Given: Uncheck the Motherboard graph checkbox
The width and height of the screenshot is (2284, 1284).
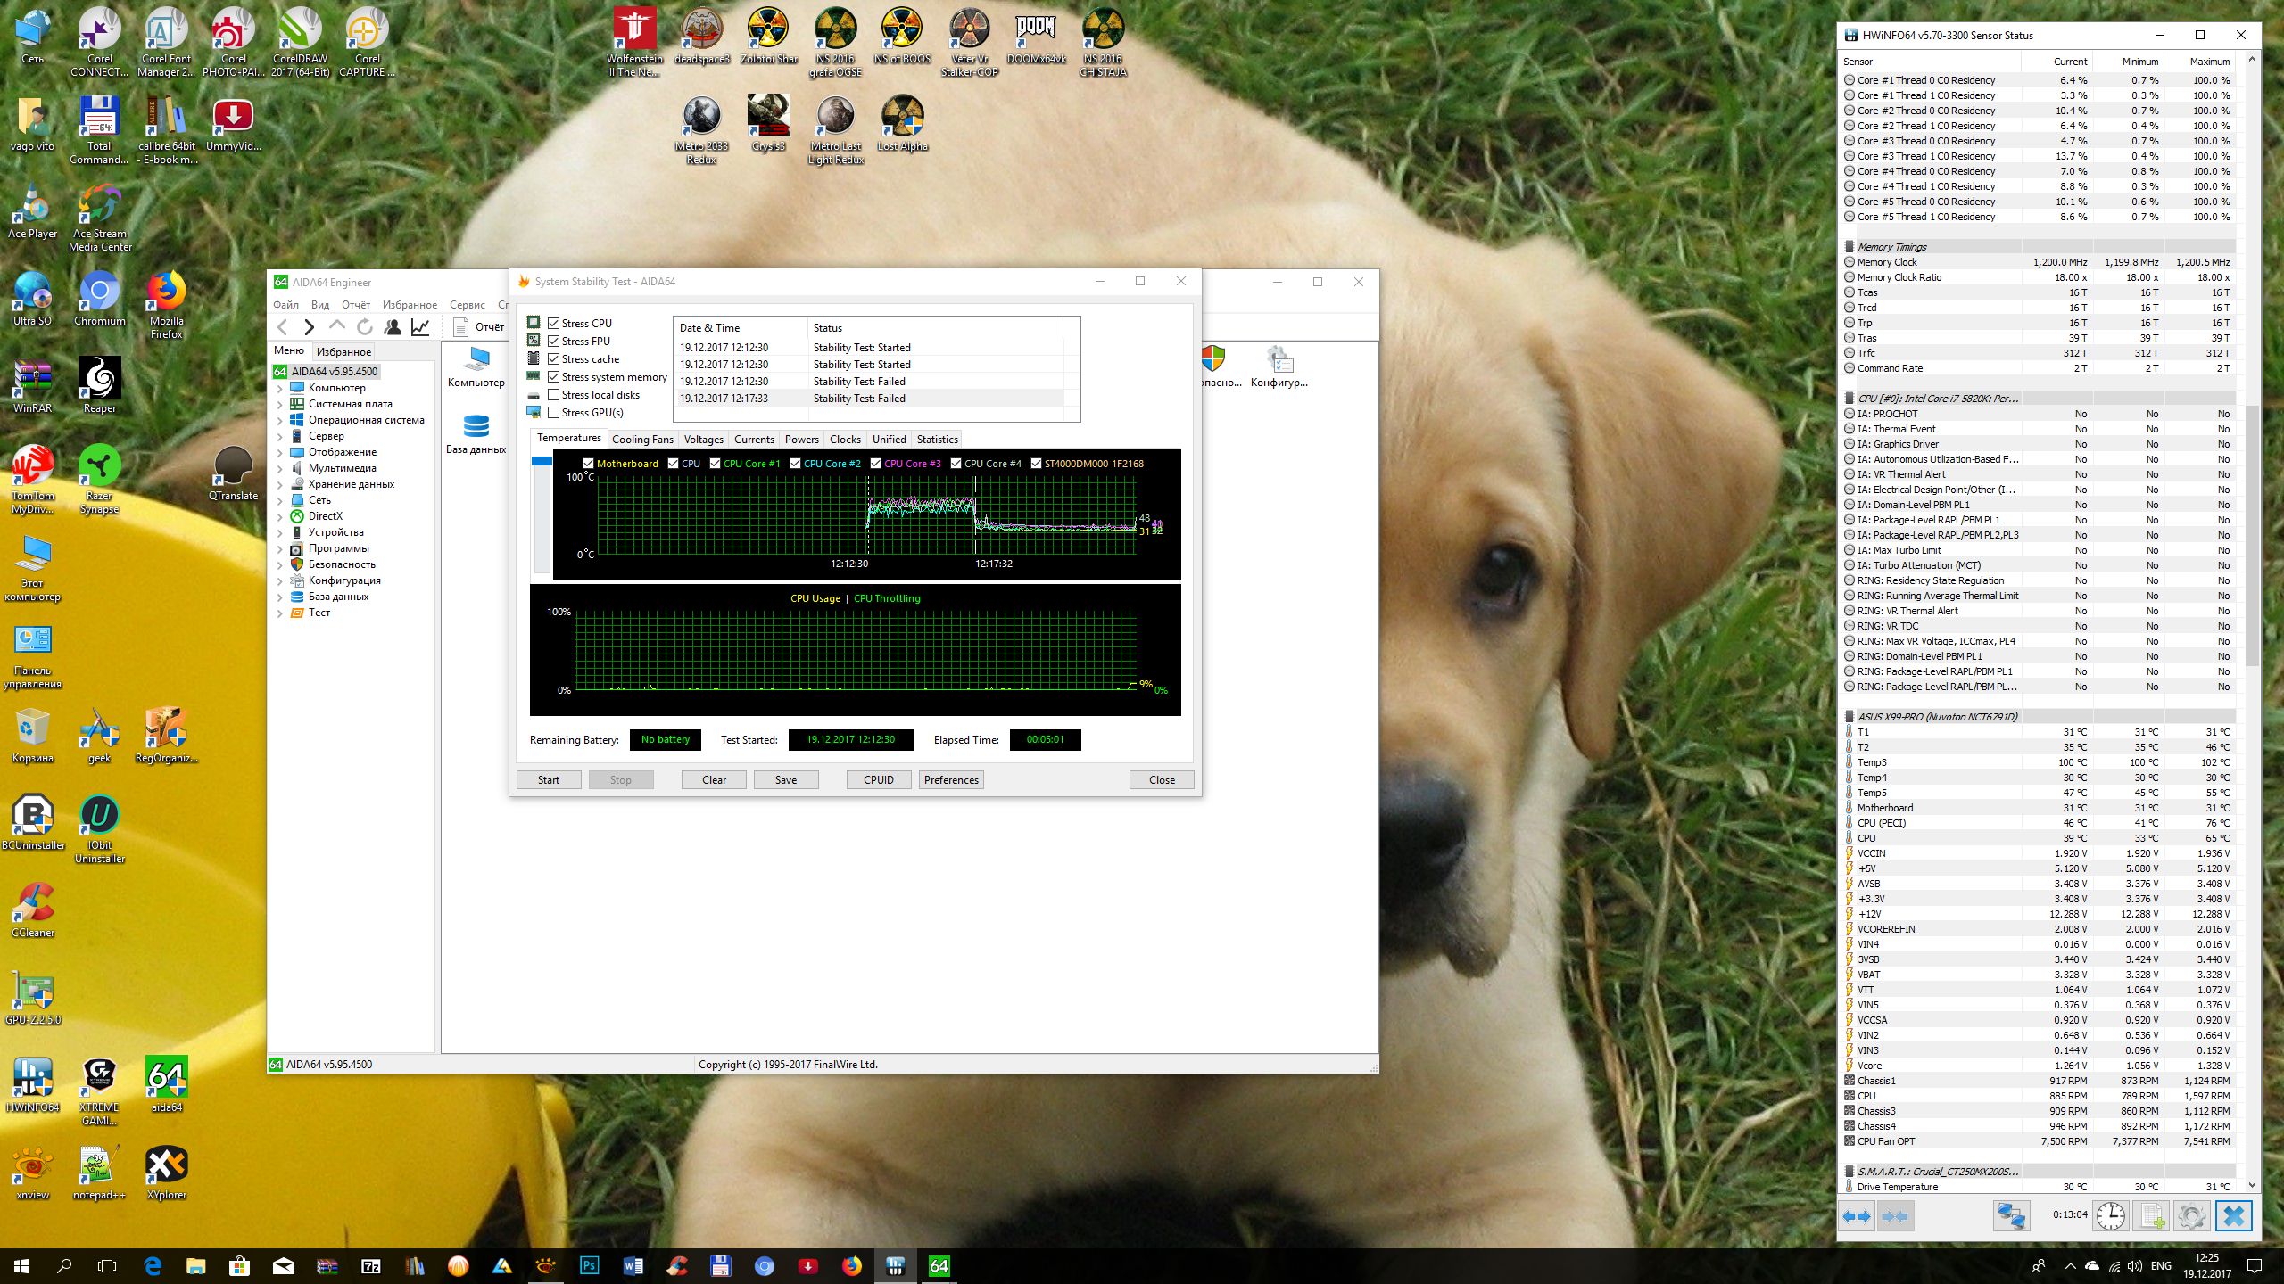Looking at the screenshot, I should point(588,464).
